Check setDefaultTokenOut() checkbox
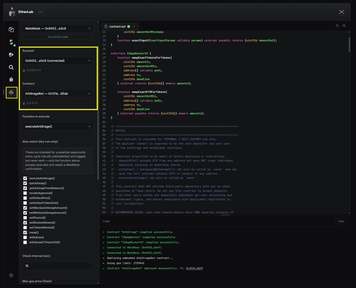Image resolution: width=356 pixels, height=288 pixels. point(25,203)
